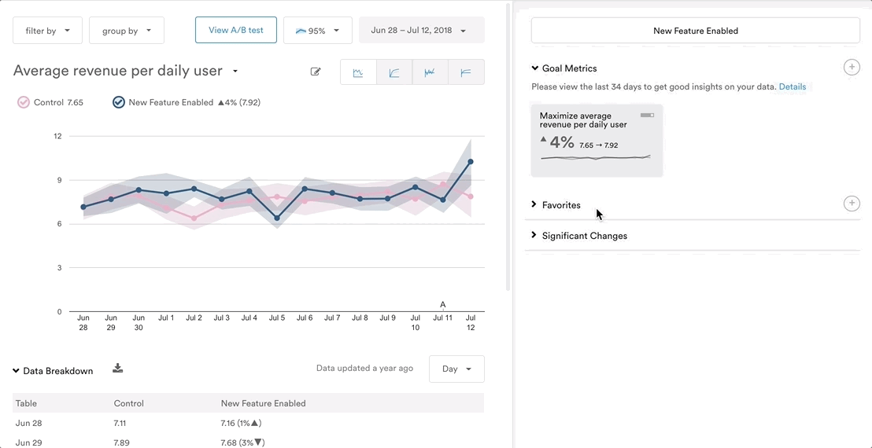The height and width of the screenshot is (448, 872).
Task: Click the Control column header
Action: pos(128,403)
